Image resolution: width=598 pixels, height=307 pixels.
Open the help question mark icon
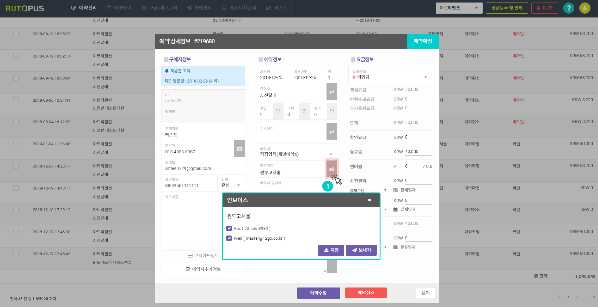point(568,8)
